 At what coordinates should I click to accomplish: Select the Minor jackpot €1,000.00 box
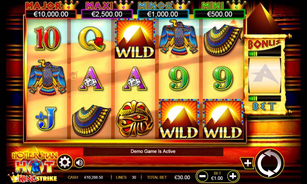pyautogui.click(x=163, y=14)
